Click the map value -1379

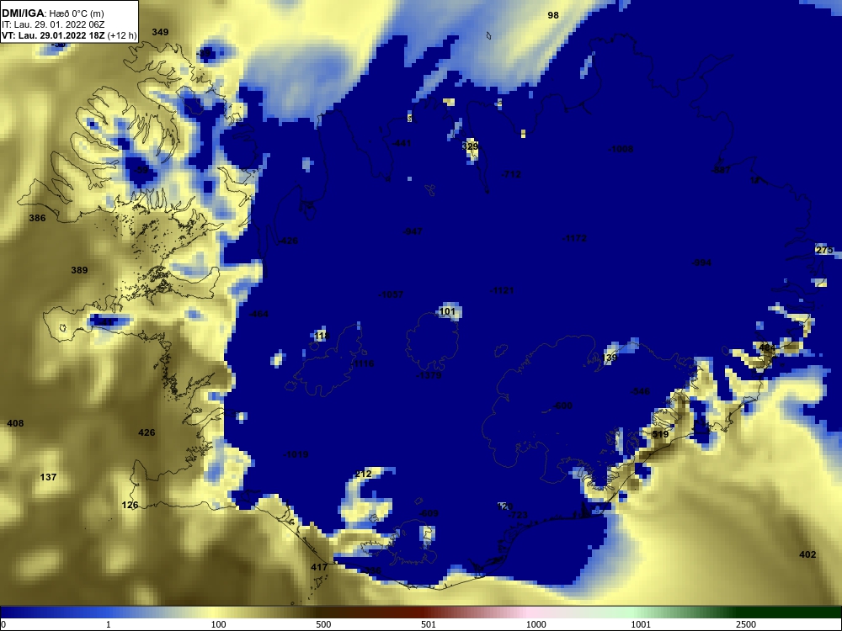429,375
